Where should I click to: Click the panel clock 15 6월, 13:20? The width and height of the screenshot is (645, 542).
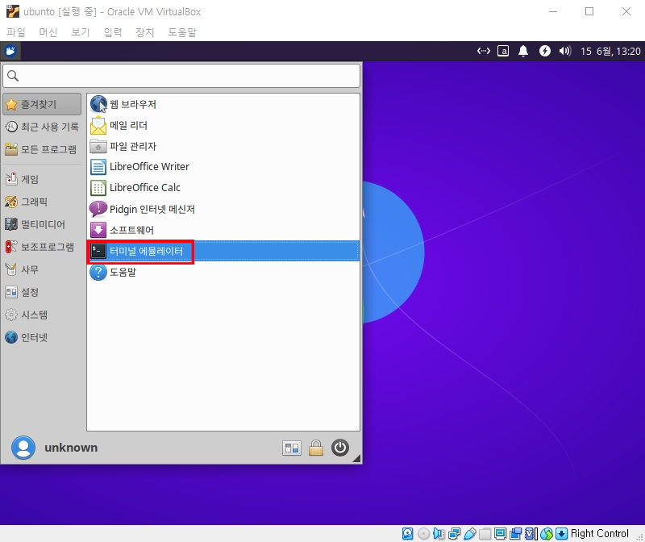(x=610, y=52)
